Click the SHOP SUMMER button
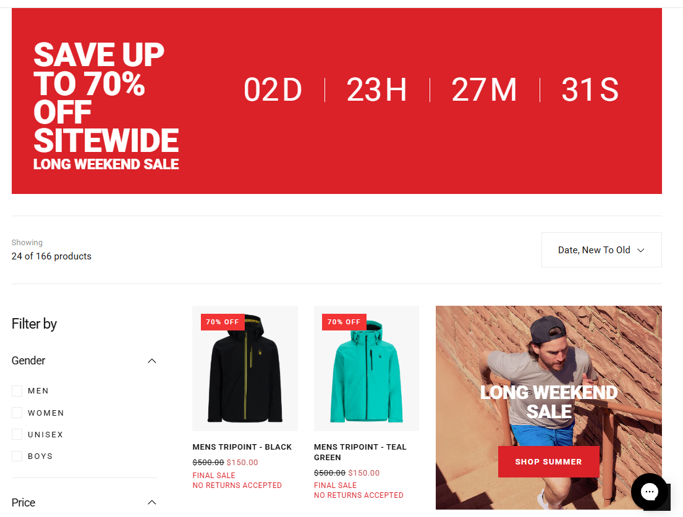 [x=548, y=462]
